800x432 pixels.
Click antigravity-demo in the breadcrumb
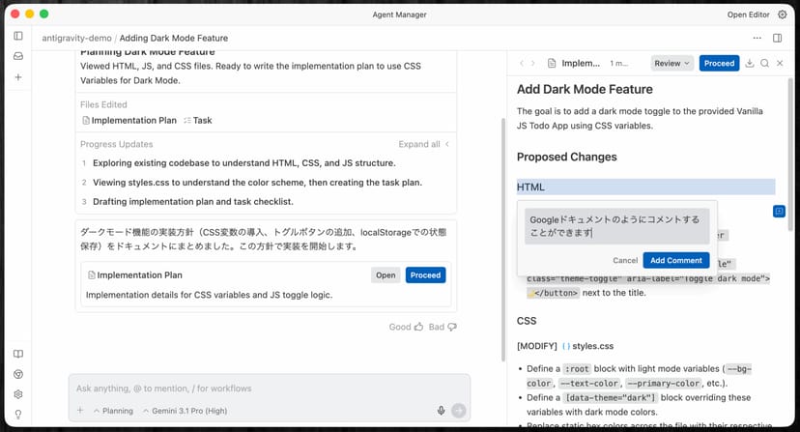tap(75, 38)
